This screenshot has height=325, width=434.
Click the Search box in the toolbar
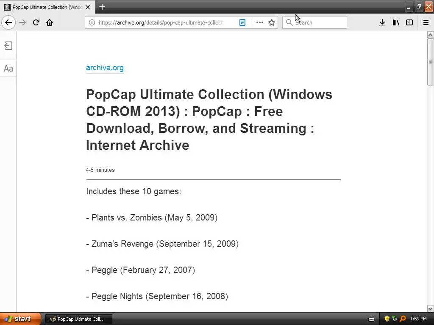click(x=314, y=22)
